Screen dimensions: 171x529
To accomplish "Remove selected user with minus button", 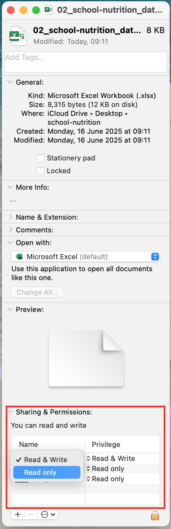I will [31, 514].
